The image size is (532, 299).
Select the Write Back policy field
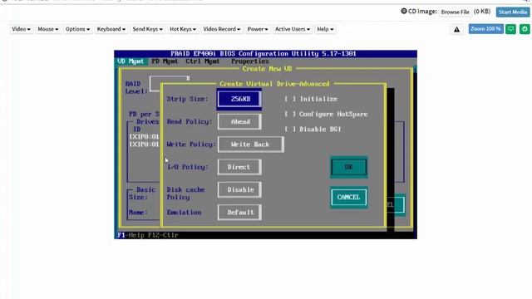(x=250, y=145)
